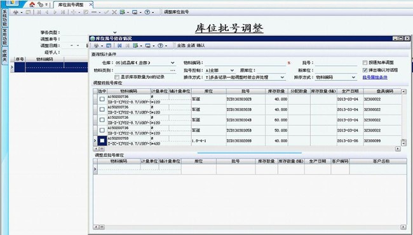This screenshot has height=235, width=413.
Task: Click the upper grid vertical scrollbar down arrow
Action: [403, 143]
